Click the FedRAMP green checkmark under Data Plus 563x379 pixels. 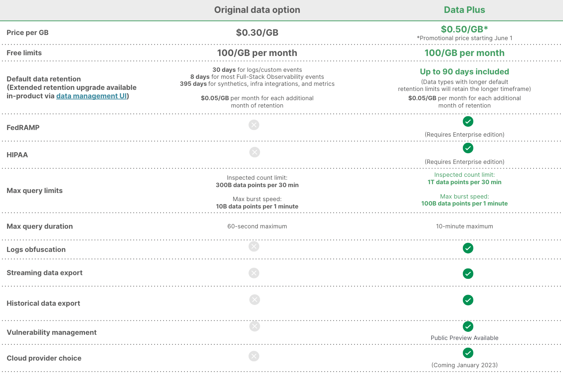(468, 122)
